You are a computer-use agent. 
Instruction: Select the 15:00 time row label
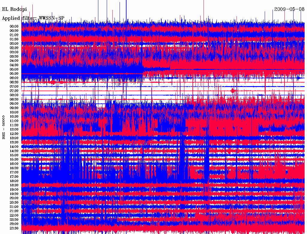pos(14,155)
